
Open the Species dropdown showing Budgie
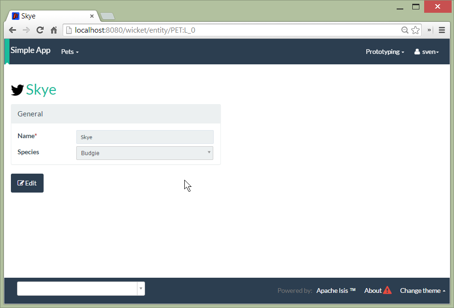(145, 153)
